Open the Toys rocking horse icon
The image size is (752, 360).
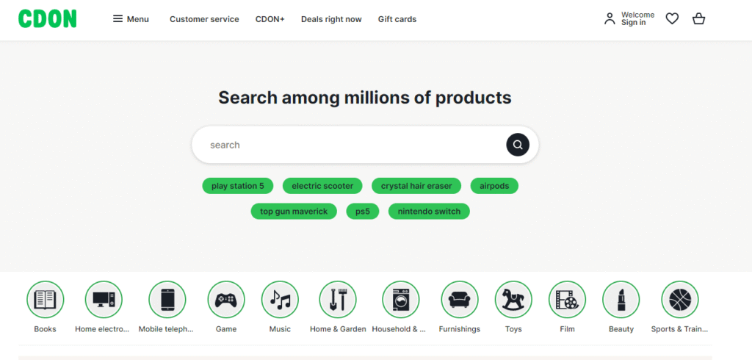[x=513, y=300]
